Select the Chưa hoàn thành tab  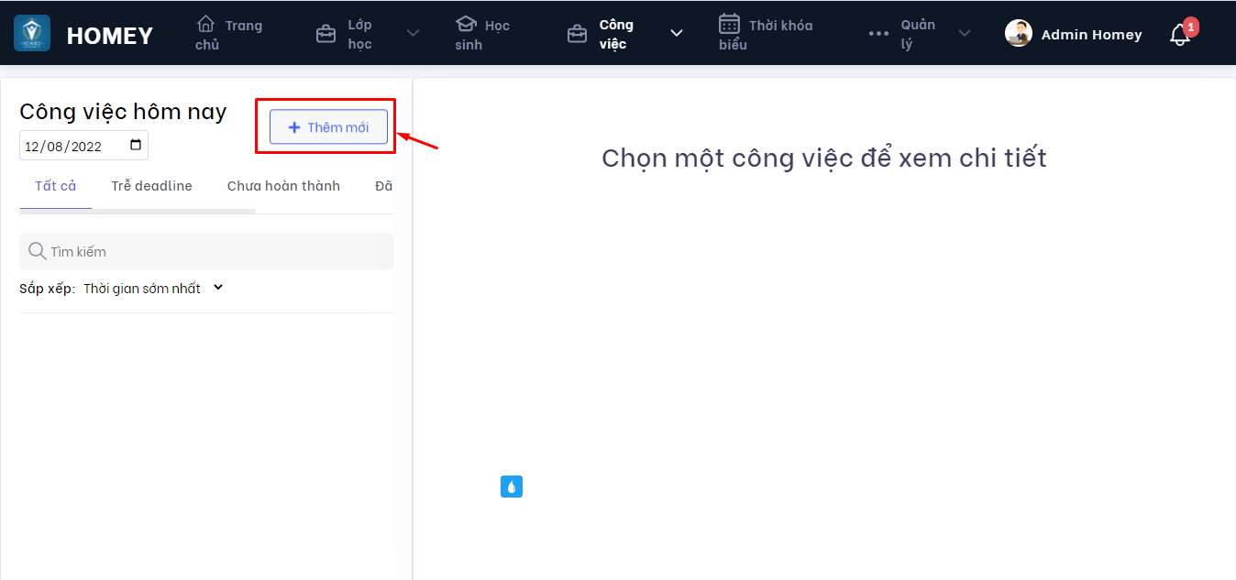283,185
